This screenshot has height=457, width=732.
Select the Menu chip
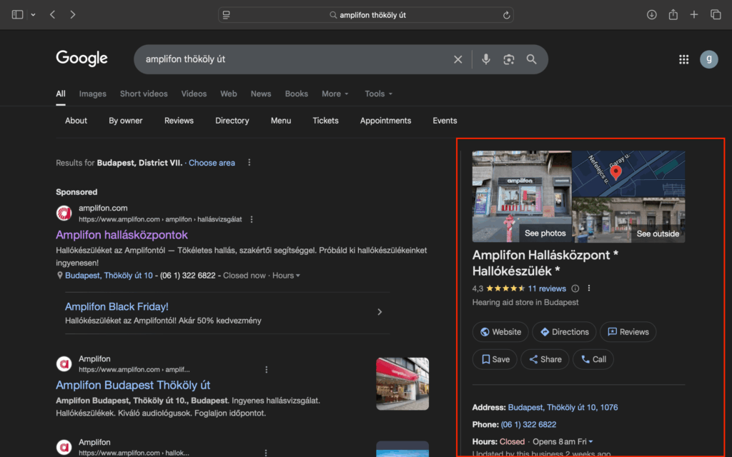(280, 120)
